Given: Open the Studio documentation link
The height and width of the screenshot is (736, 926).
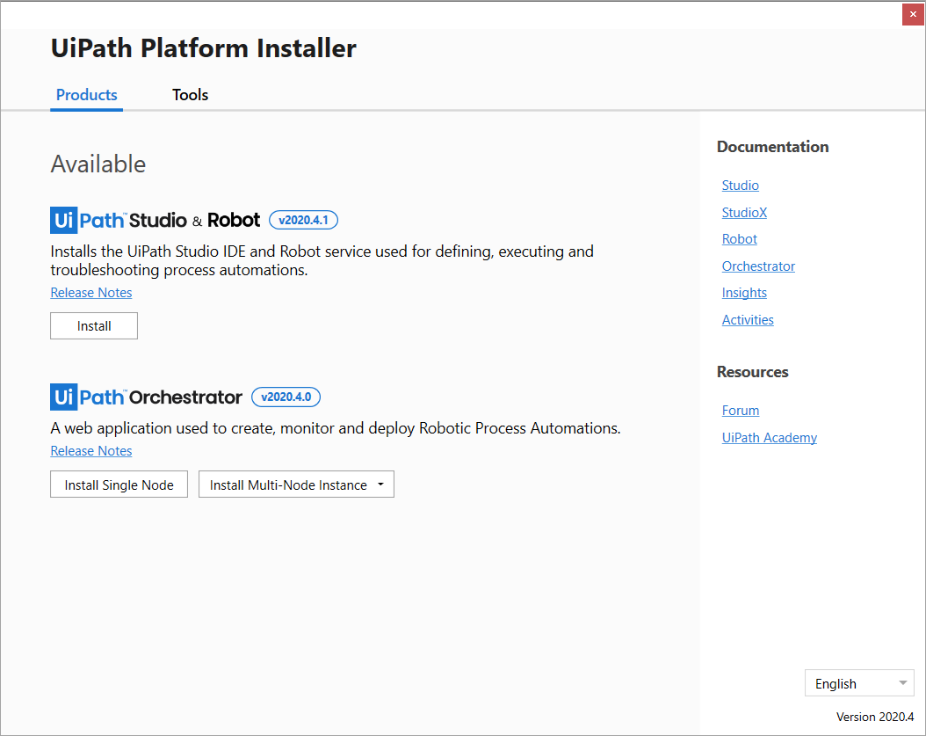Looking at the screenshot, I should tap(740, 186).
